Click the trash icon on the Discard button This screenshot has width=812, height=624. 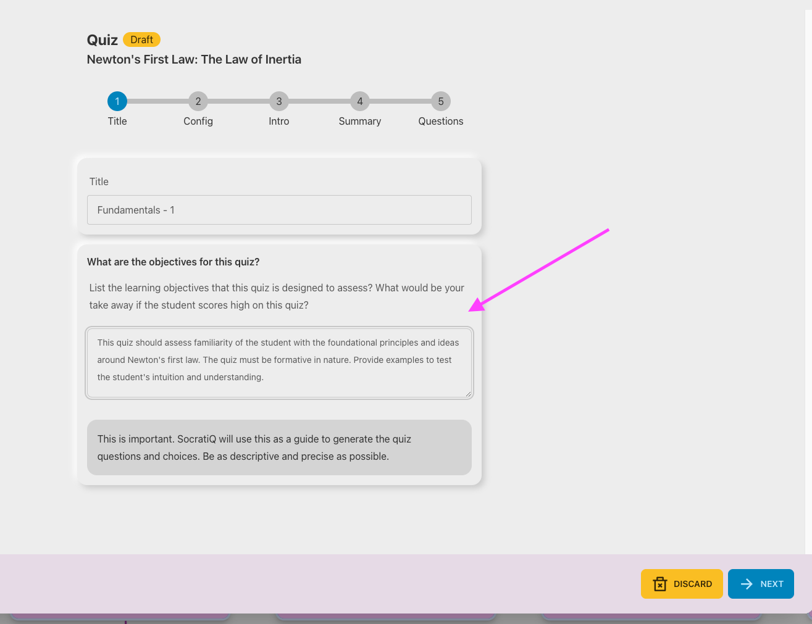(659, 584)
